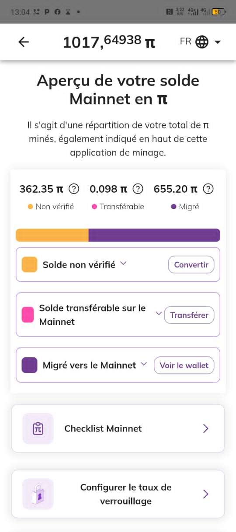Image resolution: width=236 pixels, height=532 pixels.
Task: Expand the Migré vers le Mainnet section
Action: click(x=143, y=364)
